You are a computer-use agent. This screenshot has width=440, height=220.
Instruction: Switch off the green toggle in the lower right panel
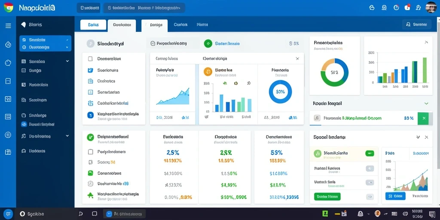[x=370, y=153]
